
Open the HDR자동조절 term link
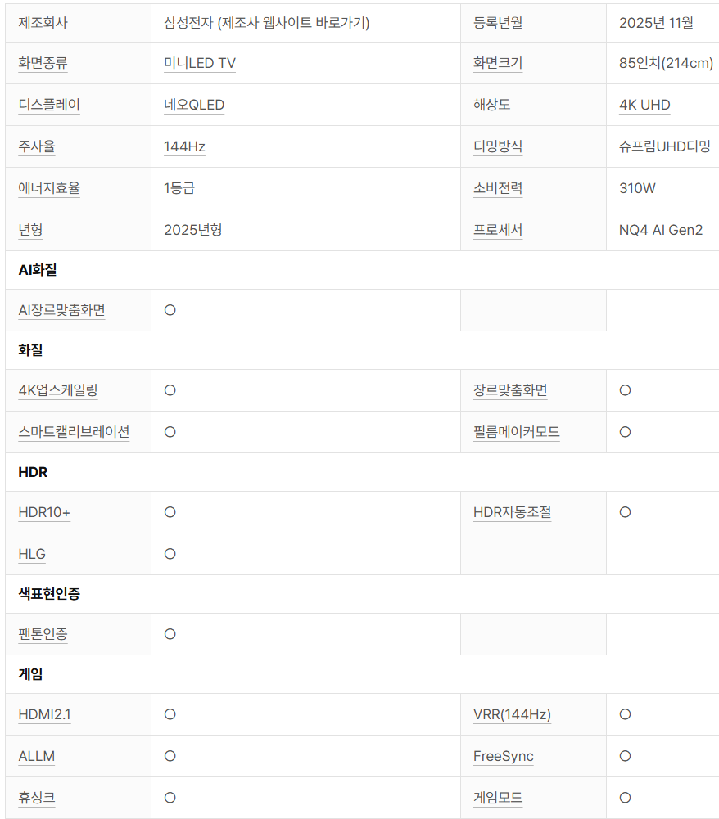[513, 512]
